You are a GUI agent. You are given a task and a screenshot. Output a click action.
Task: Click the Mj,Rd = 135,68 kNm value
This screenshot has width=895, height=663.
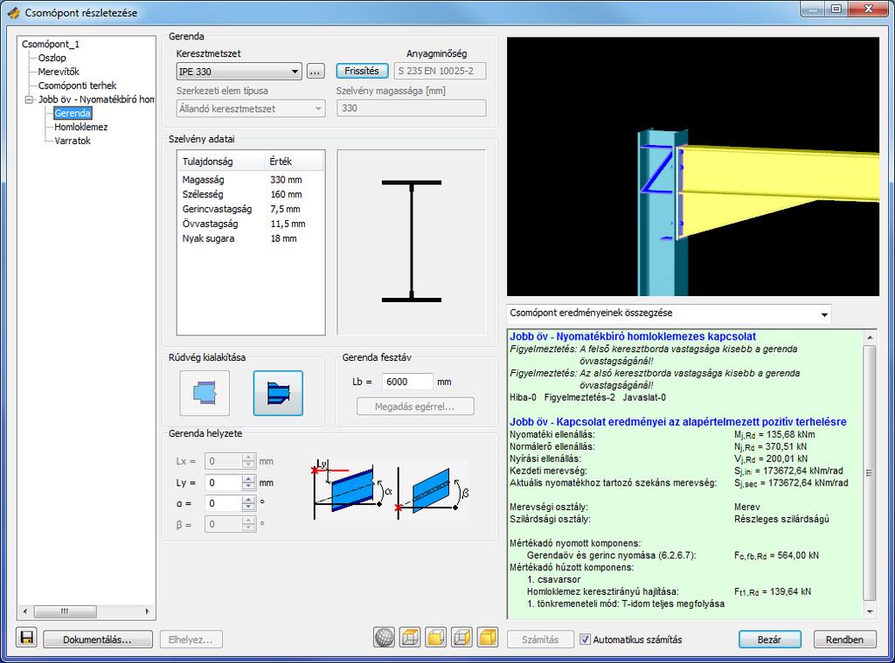click(774, 435)
